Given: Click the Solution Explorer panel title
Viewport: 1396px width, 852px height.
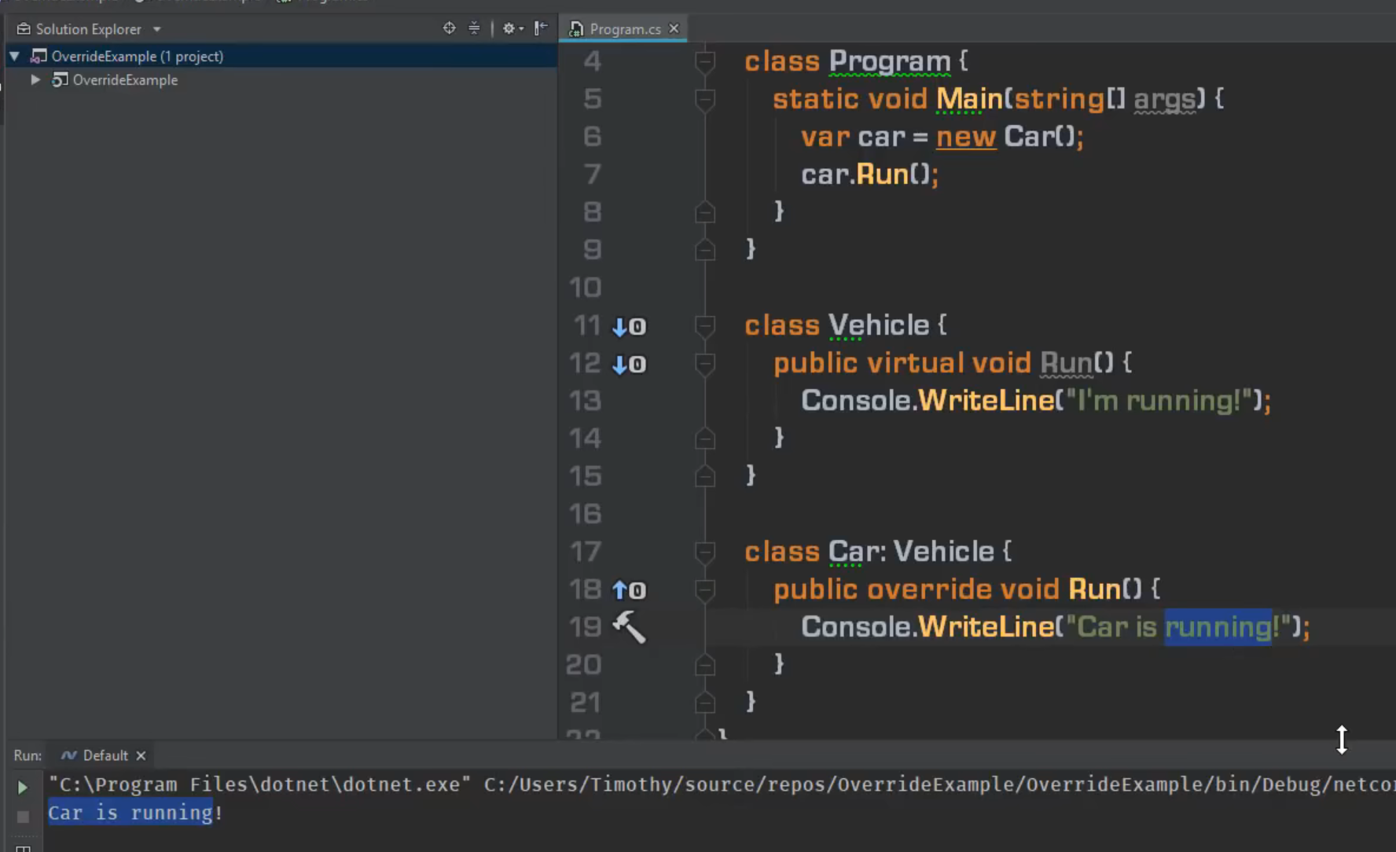Looking at the screenshot, I should 88,29.
